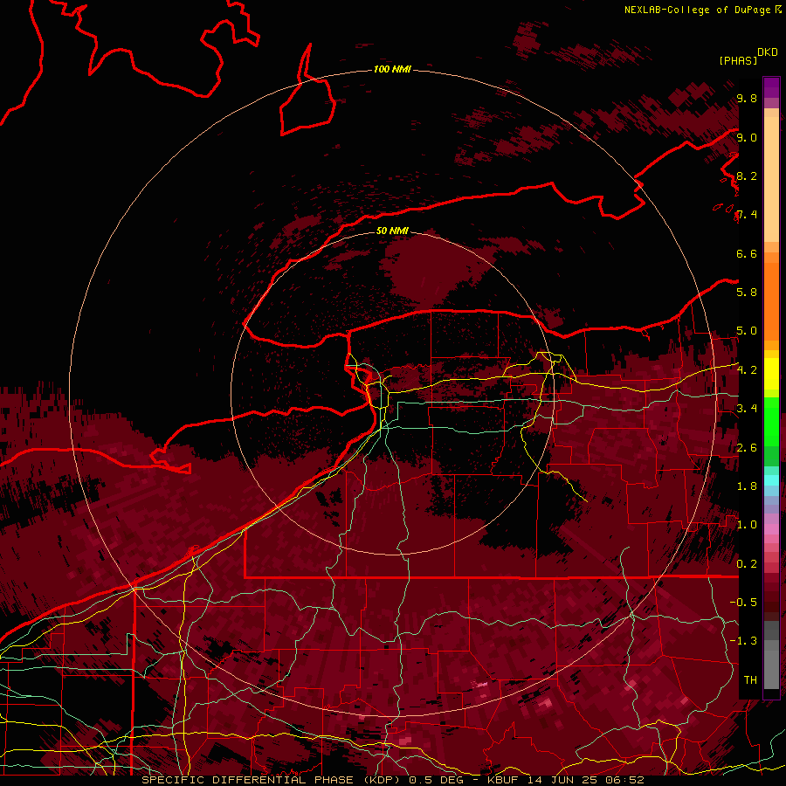Click the 6.6 value on color scale
The width and height of the screenshot is (786, 786).
click(747, 253)
